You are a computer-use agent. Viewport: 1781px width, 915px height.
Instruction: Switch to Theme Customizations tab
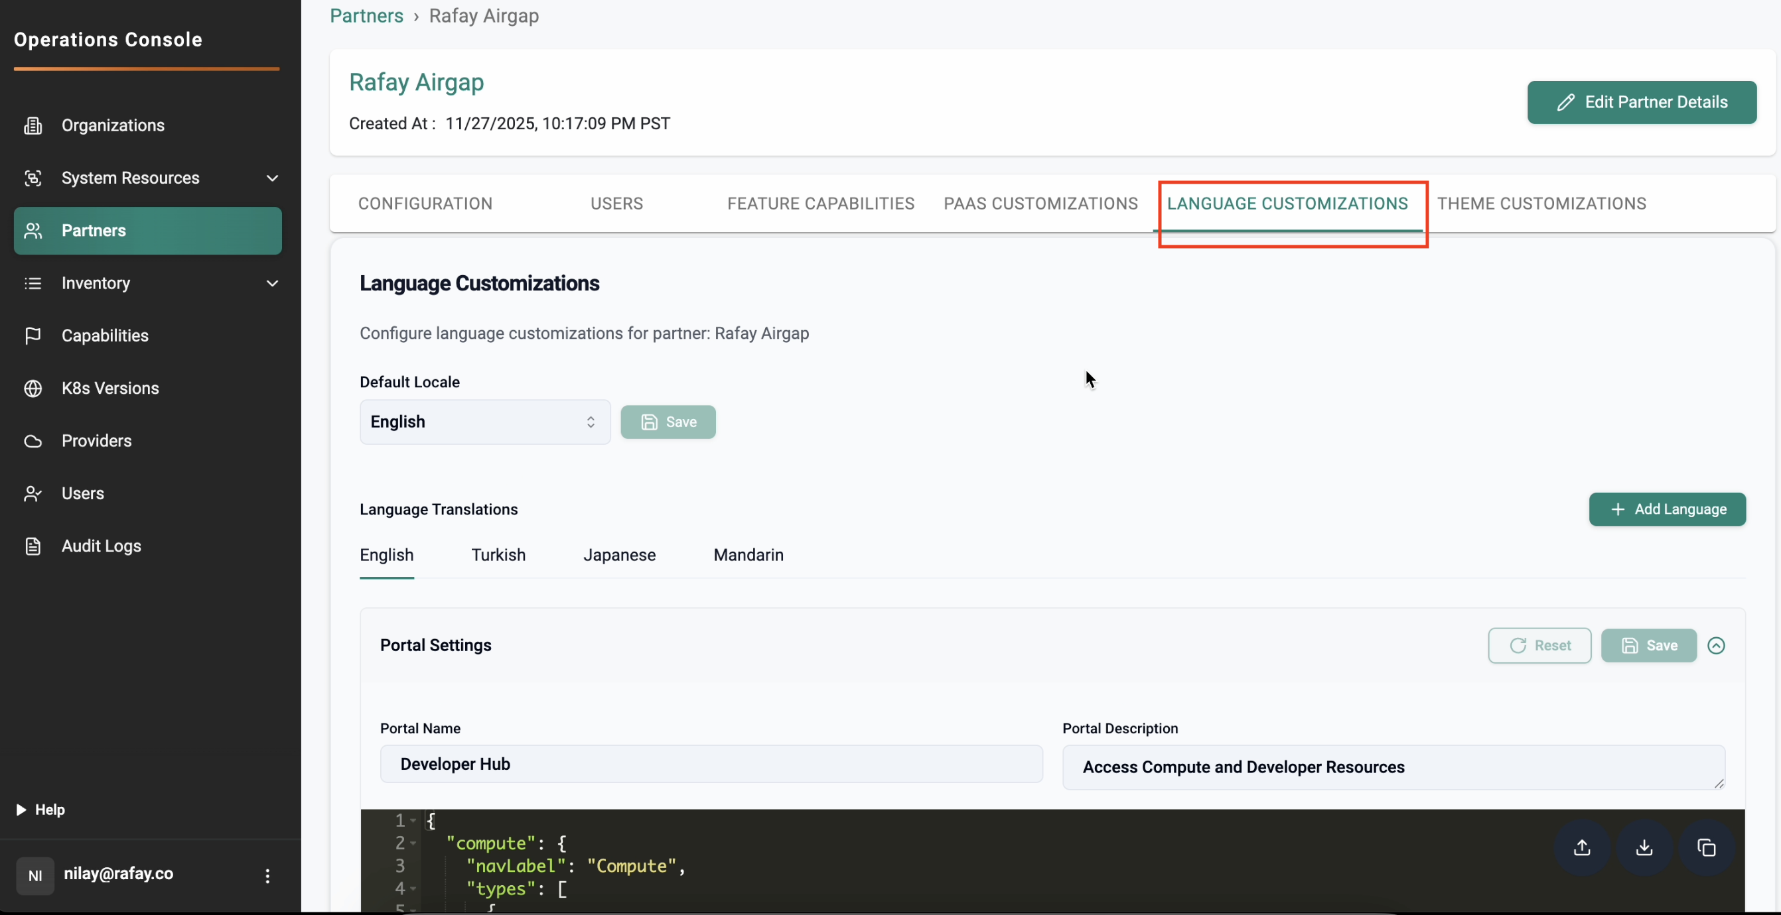click(x=1541, y=204)
